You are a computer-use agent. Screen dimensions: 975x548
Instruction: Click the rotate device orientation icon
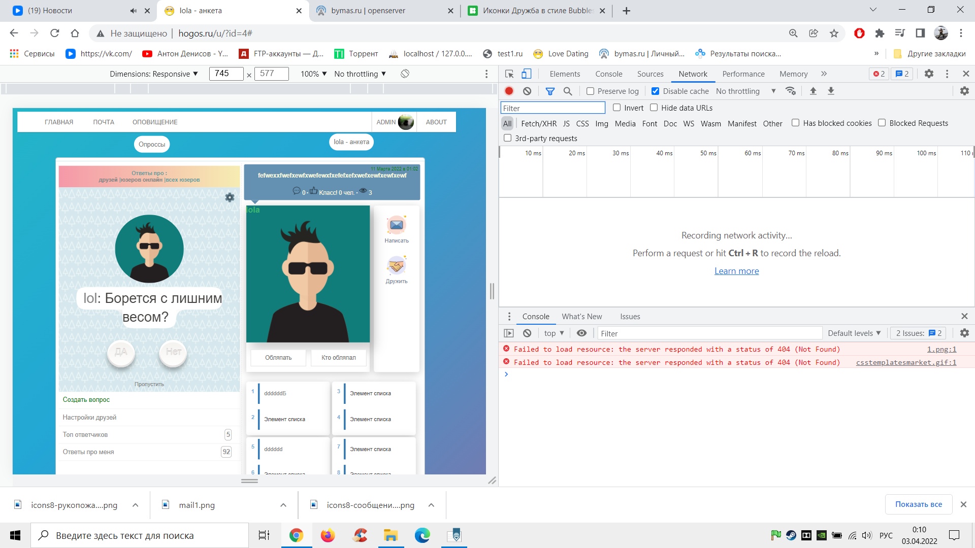tap(405, 74)
